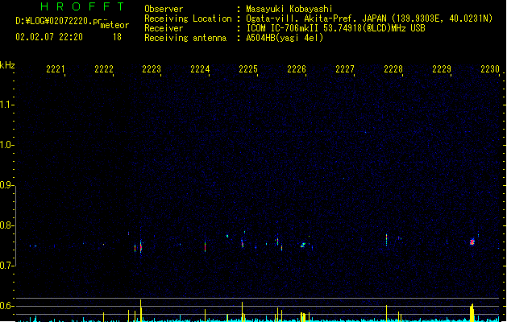Click time marker 2229

[442, 69]
